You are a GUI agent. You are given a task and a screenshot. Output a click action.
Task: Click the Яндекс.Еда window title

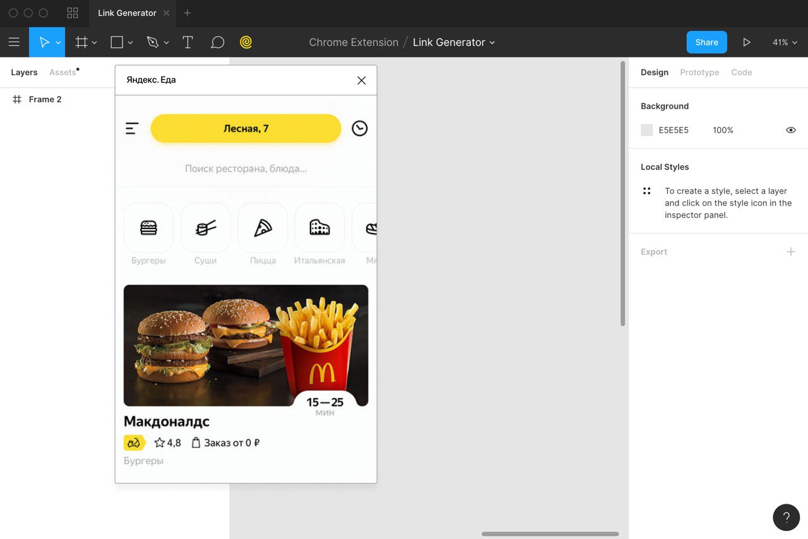tap(151, 80)
